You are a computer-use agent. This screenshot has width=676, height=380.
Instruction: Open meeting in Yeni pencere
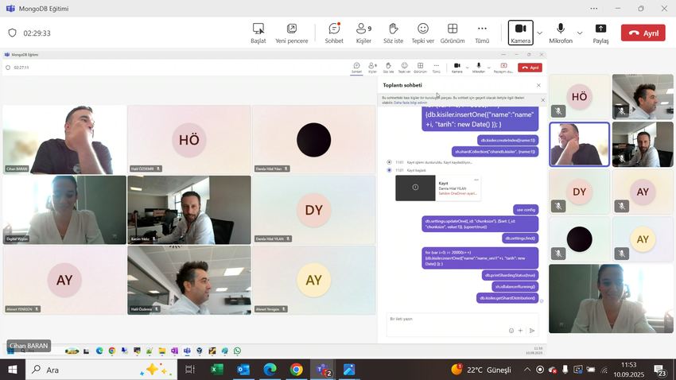pos(291,33)
